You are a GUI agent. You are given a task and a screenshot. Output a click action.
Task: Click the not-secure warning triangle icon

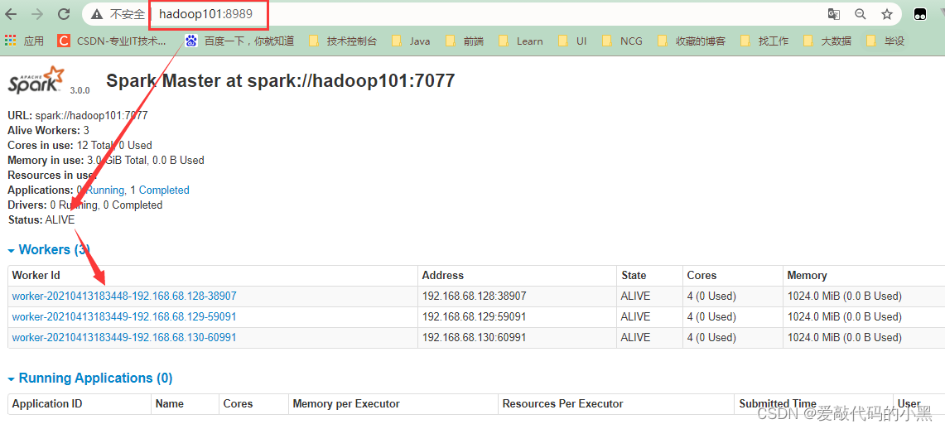(x=96, y=14)
